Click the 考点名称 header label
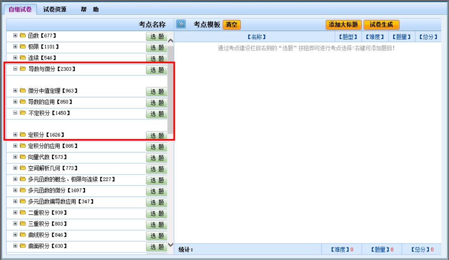The height and width of the screenshot is (260, 449). point(152,25)
